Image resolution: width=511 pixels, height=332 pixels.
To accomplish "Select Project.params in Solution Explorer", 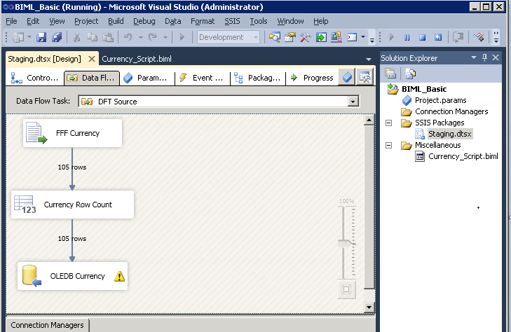I will [x=441, y=100].
